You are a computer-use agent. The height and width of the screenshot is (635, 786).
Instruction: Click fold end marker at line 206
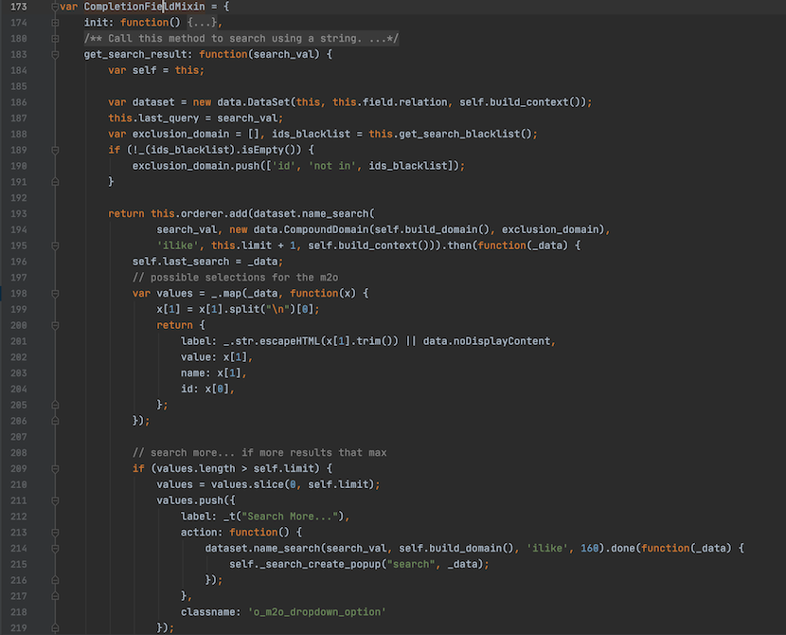tap(55, 421)
